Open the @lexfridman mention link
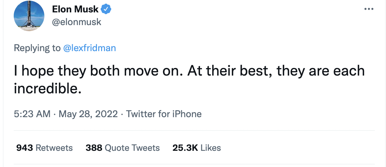Viewport: 386px width, 167px height. tap(90, 48)
